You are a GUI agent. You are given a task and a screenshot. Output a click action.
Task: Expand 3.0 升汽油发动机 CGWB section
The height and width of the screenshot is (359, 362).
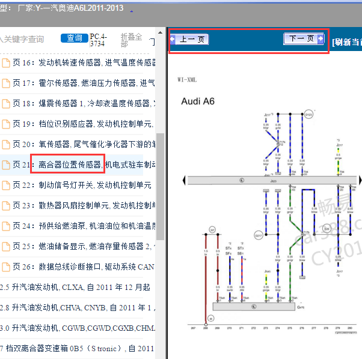[x=78, y=328]
